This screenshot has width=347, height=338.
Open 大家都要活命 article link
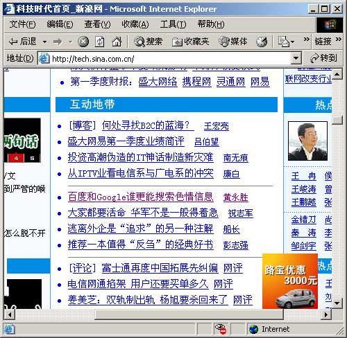tap(143, 213)
